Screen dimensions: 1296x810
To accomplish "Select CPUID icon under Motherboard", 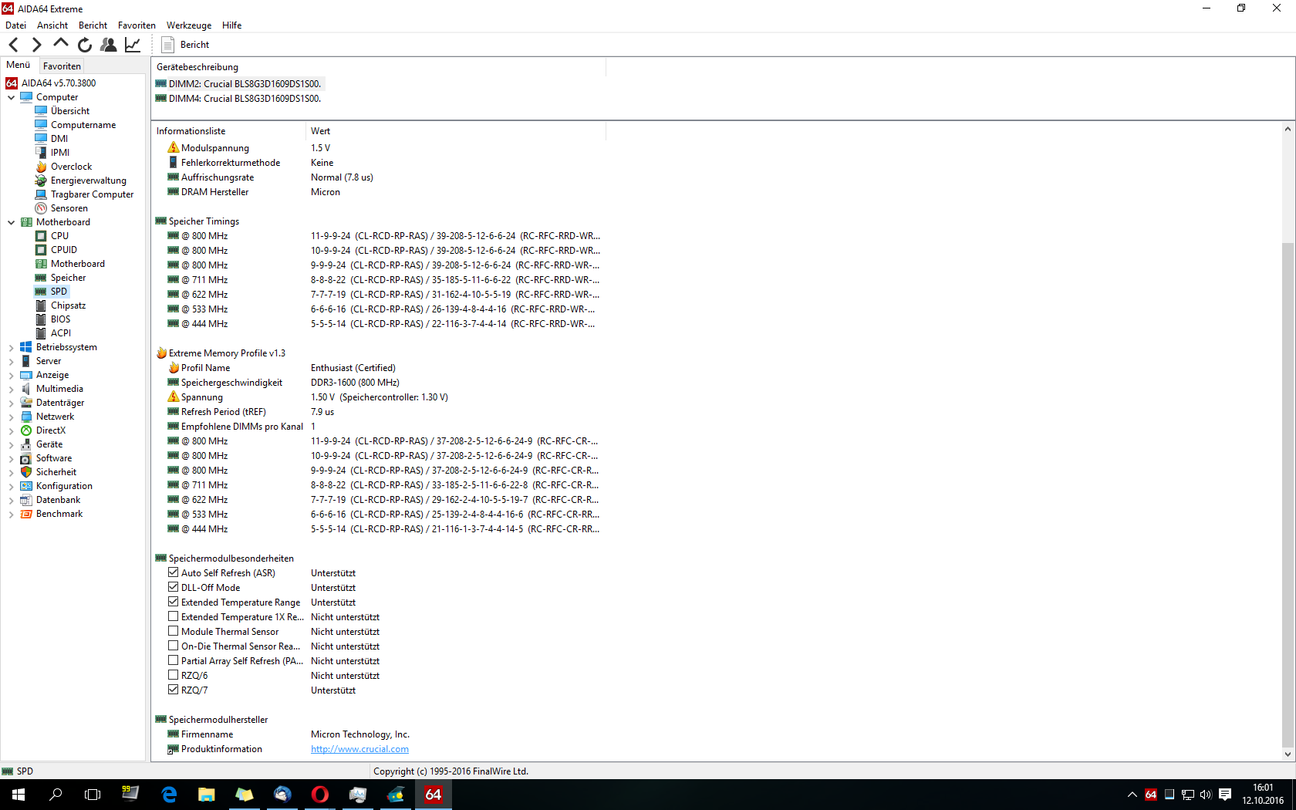I will tap(41, 250).
